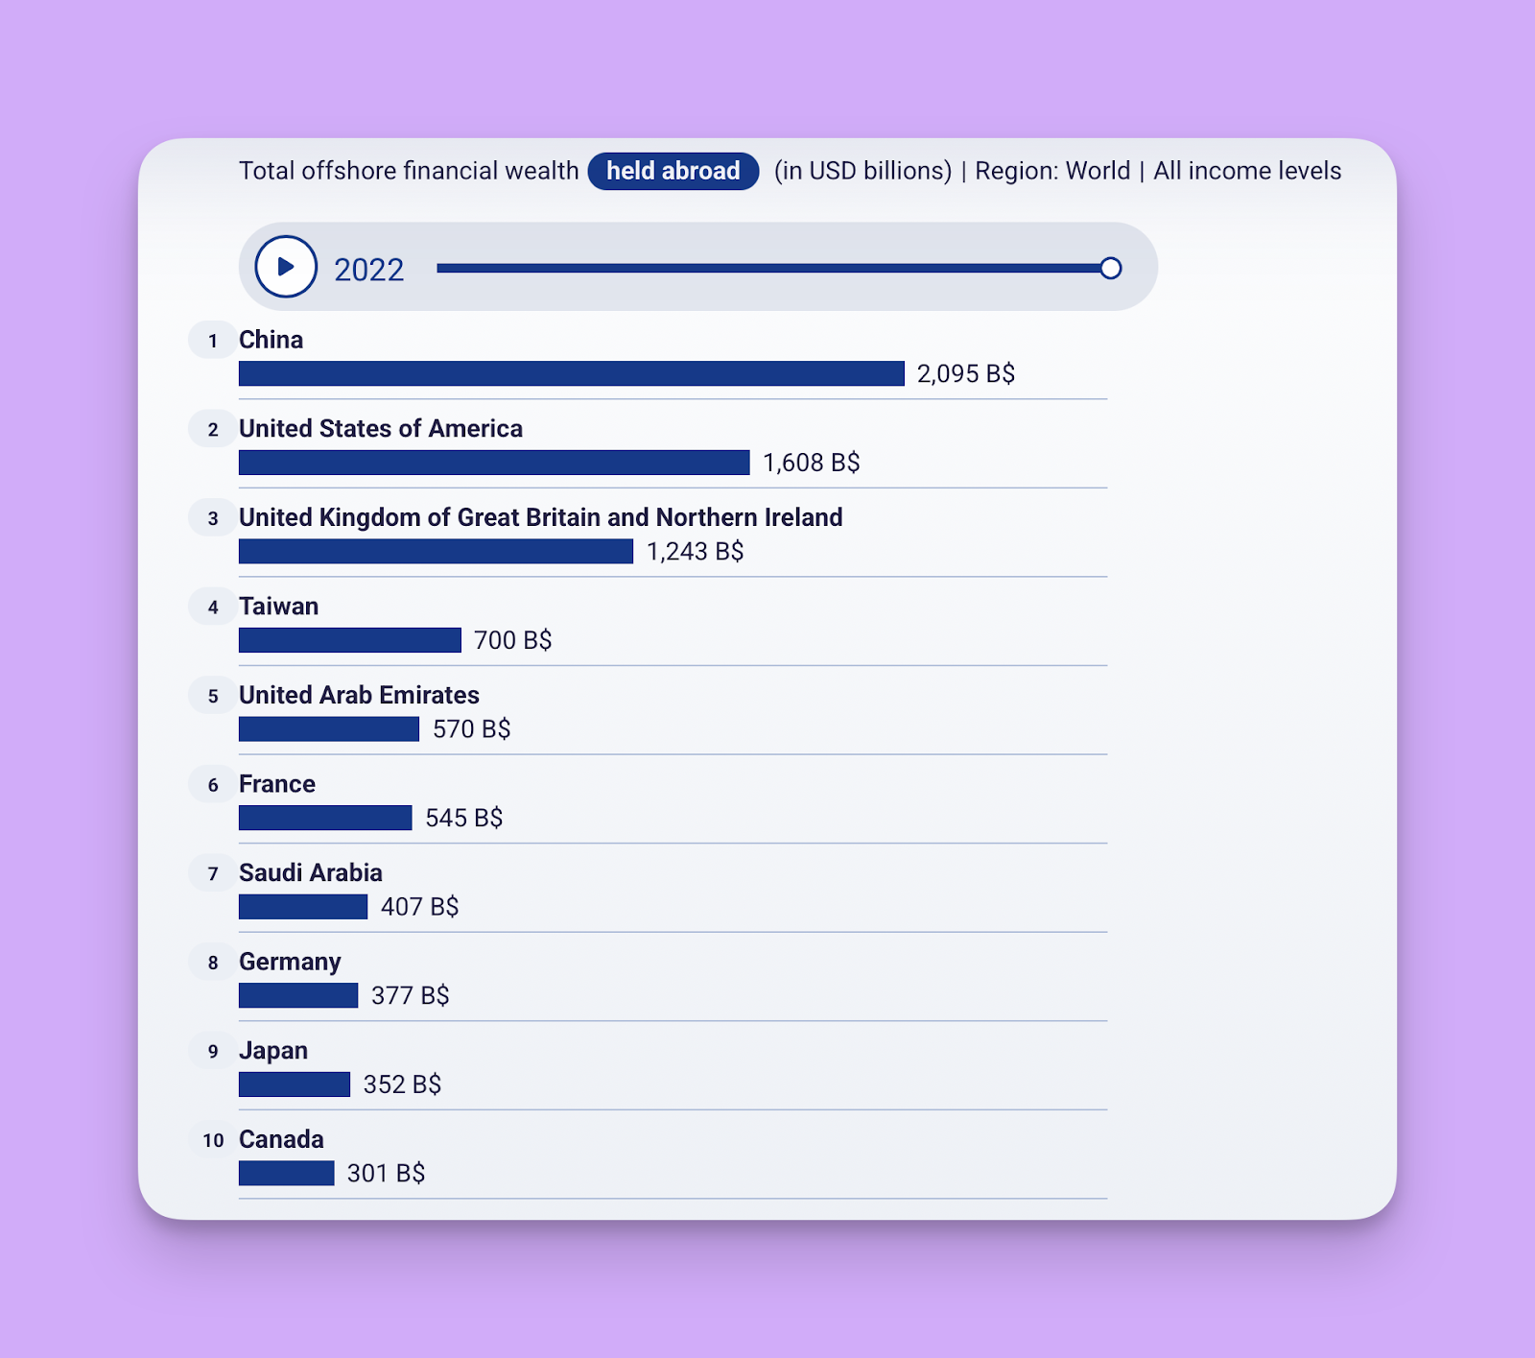Click the rank 10 badge beside Canada

pos(213,1140)
